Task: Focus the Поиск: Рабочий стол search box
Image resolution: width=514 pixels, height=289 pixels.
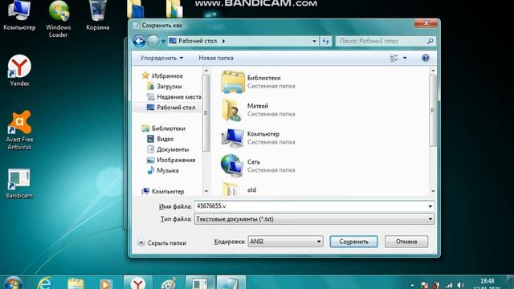Action: pyautogui.click(x=381, y=41)
